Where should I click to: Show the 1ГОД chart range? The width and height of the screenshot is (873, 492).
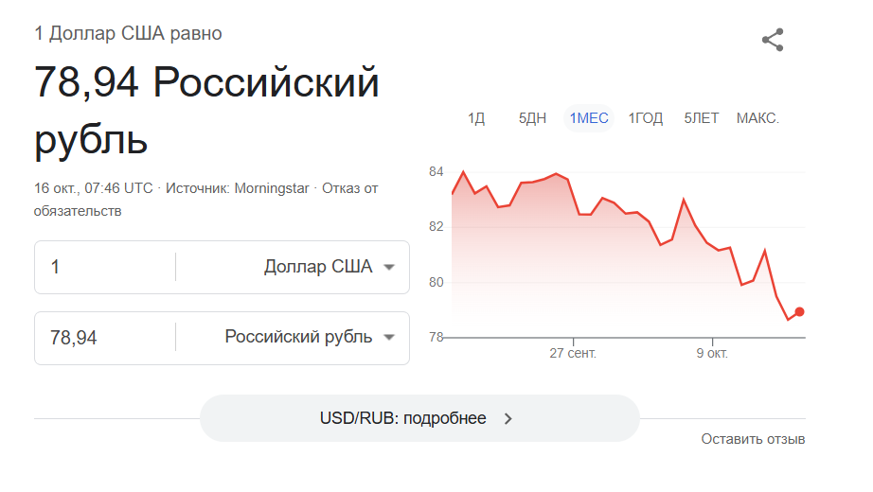click(646, 118)
